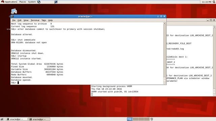Image resolution: width=216 pixels, height=121 pixels.
Task: Open the Applications menu in the top panel
Action: click(9, 2)
